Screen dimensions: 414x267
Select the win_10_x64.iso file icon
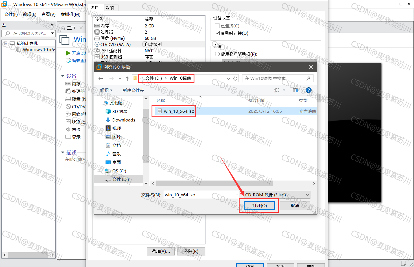160,111
